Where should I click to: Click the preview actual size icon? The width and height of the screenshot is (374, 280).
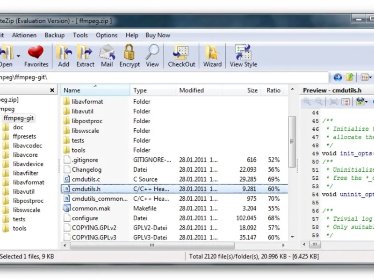[x=345, y=102]
